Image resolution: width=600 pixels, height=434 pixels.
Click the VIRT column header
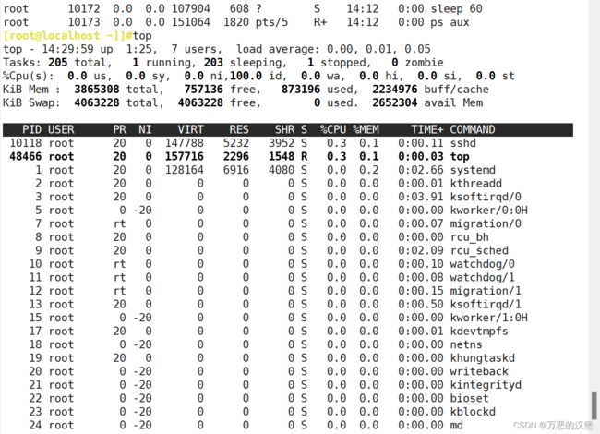190,129
